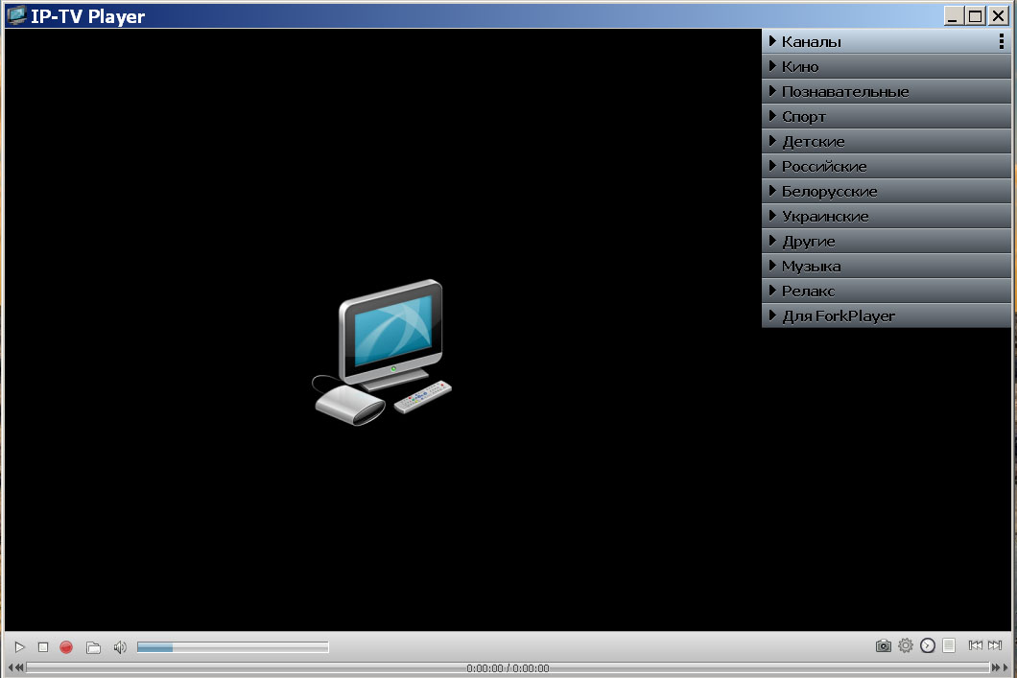
Task: Expand the Детские category
Action: coord(886,141)
